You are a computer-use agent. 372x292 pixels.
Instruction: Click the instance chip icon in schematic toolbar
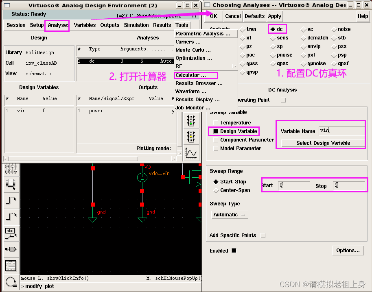(11, 184)
